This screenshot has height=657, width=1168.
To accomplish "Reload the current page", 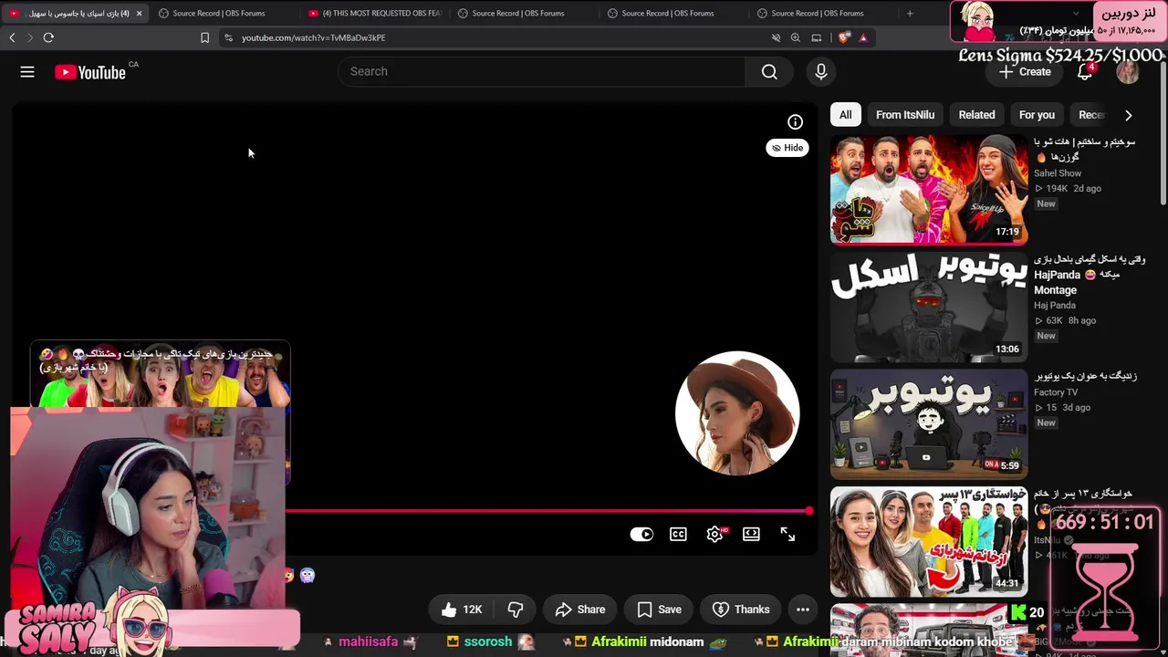I will 48,37.
